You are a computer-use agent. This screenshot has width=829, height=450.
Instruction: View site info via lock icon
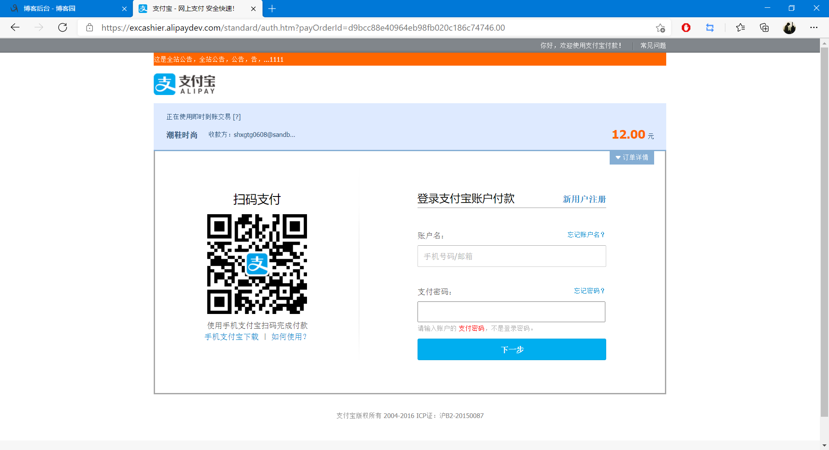[x=89, y=28]
